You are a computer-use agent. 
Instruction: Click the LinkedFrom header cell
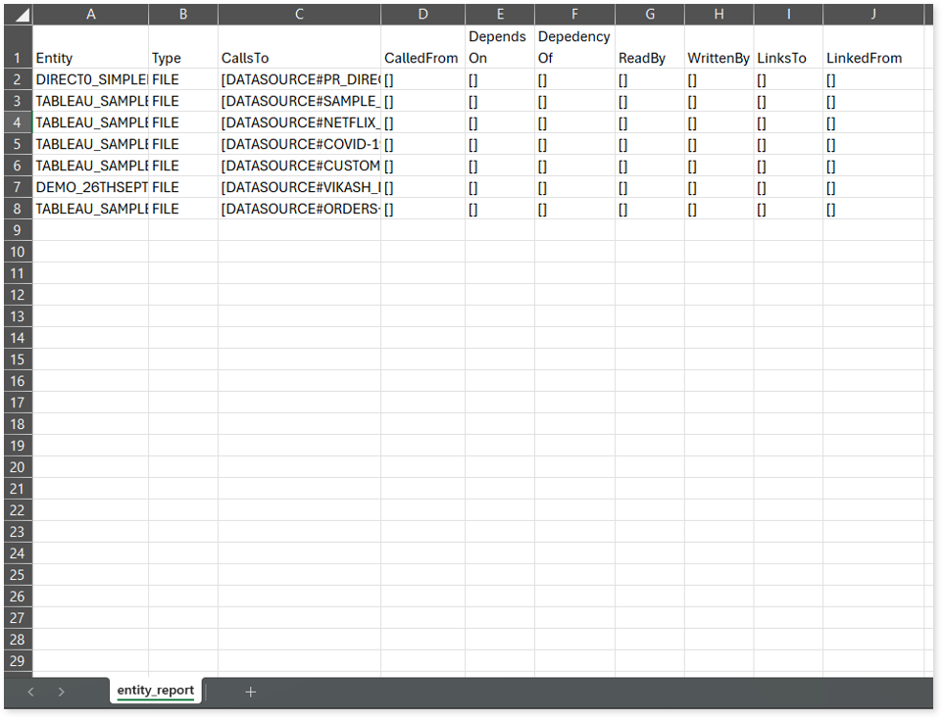(x=872, y=47)
